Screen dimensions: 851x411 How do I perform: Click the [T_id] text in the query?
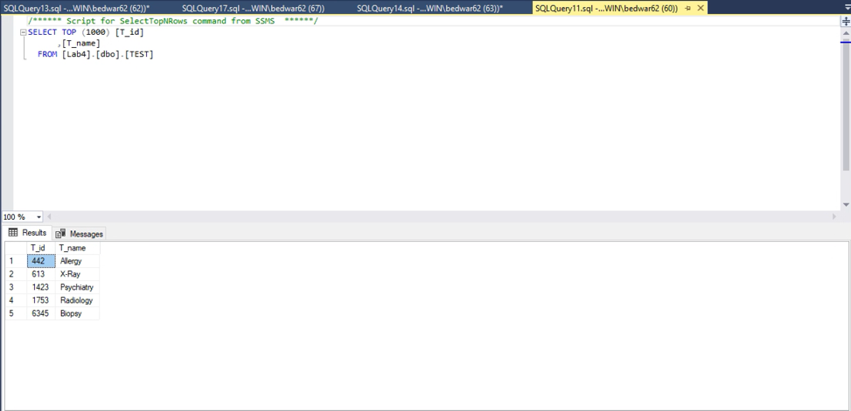[129, 32]
